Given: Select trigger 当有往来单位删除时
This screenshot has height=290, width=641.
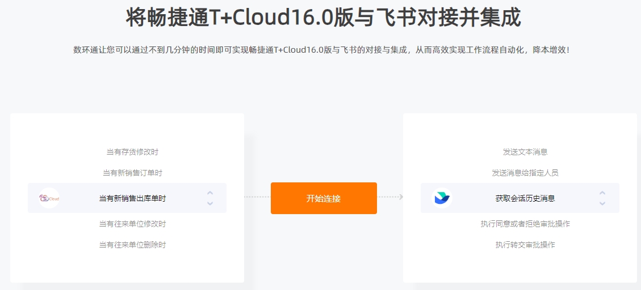Looking at the screenshot, I should tap(132, 245).
